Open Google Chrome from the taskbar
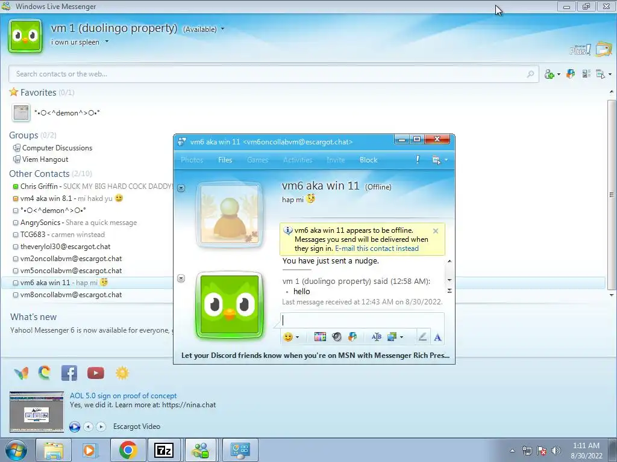617x462 pixels. [x=128, y=450]
